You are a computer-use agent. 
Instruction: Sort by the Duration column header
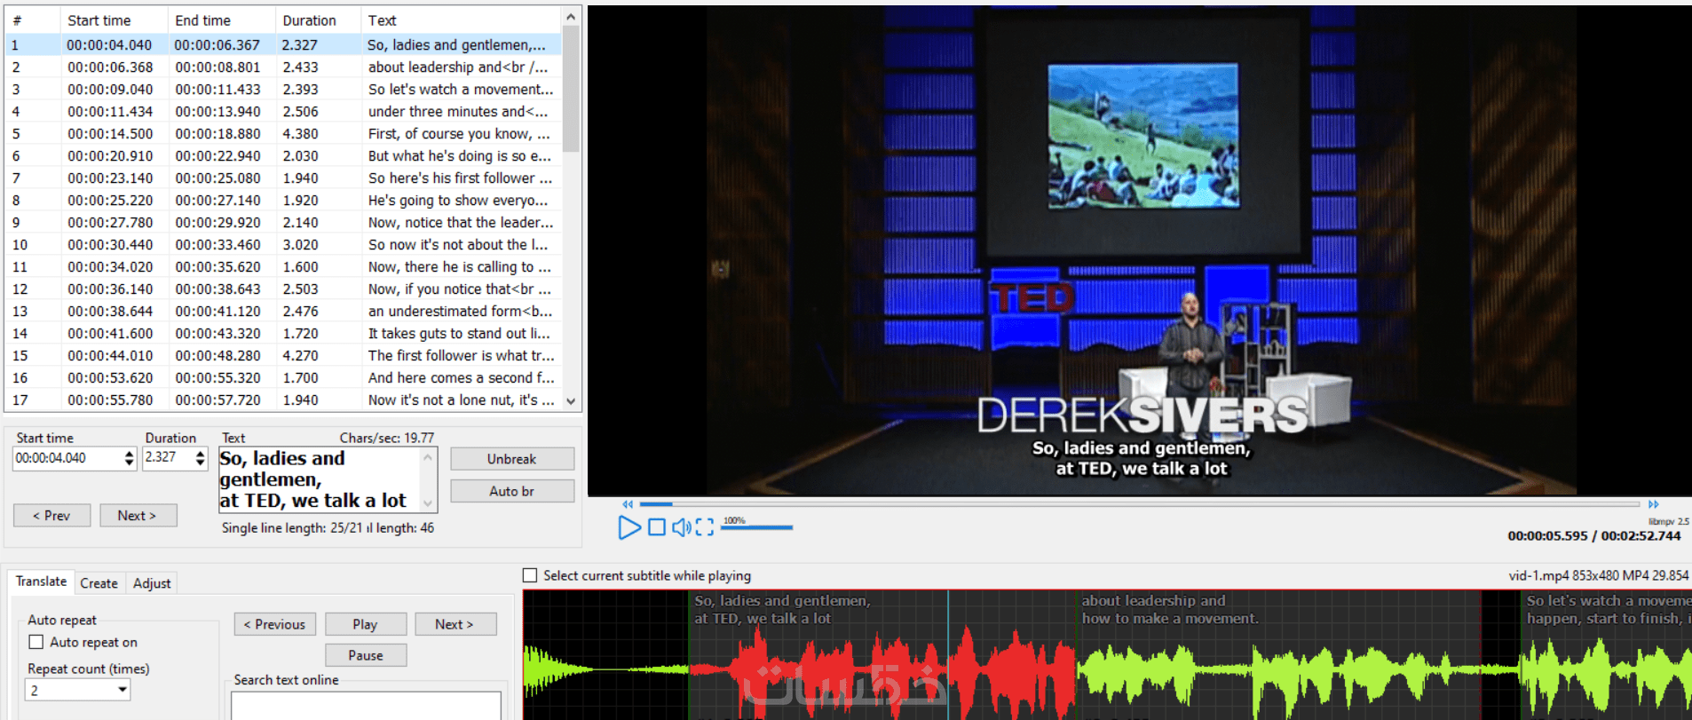coord(318,20)
